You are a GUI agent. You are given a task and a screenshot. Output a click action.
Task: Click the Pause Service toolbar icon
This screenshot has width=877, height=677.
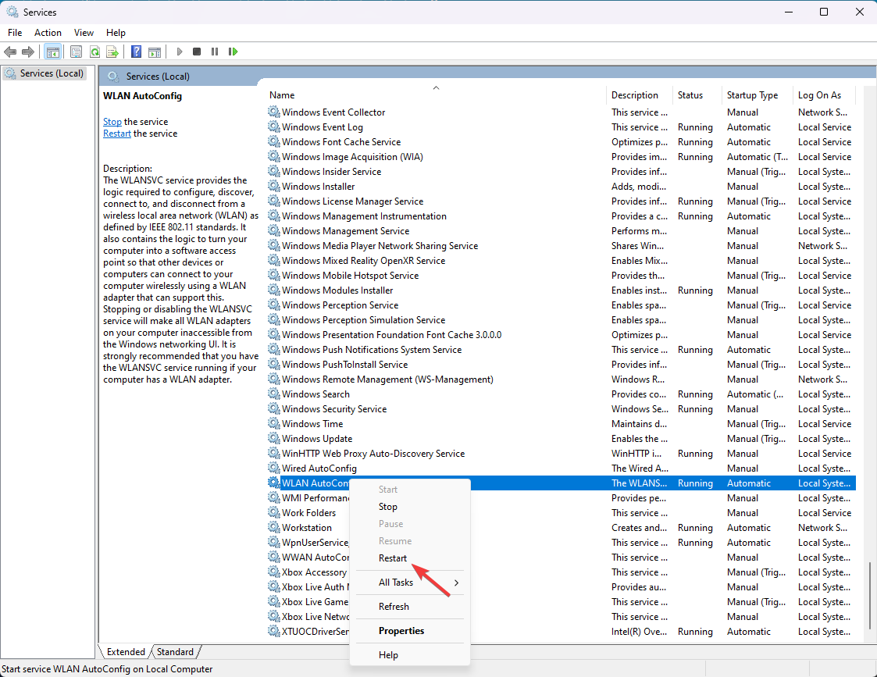(215, 52)
